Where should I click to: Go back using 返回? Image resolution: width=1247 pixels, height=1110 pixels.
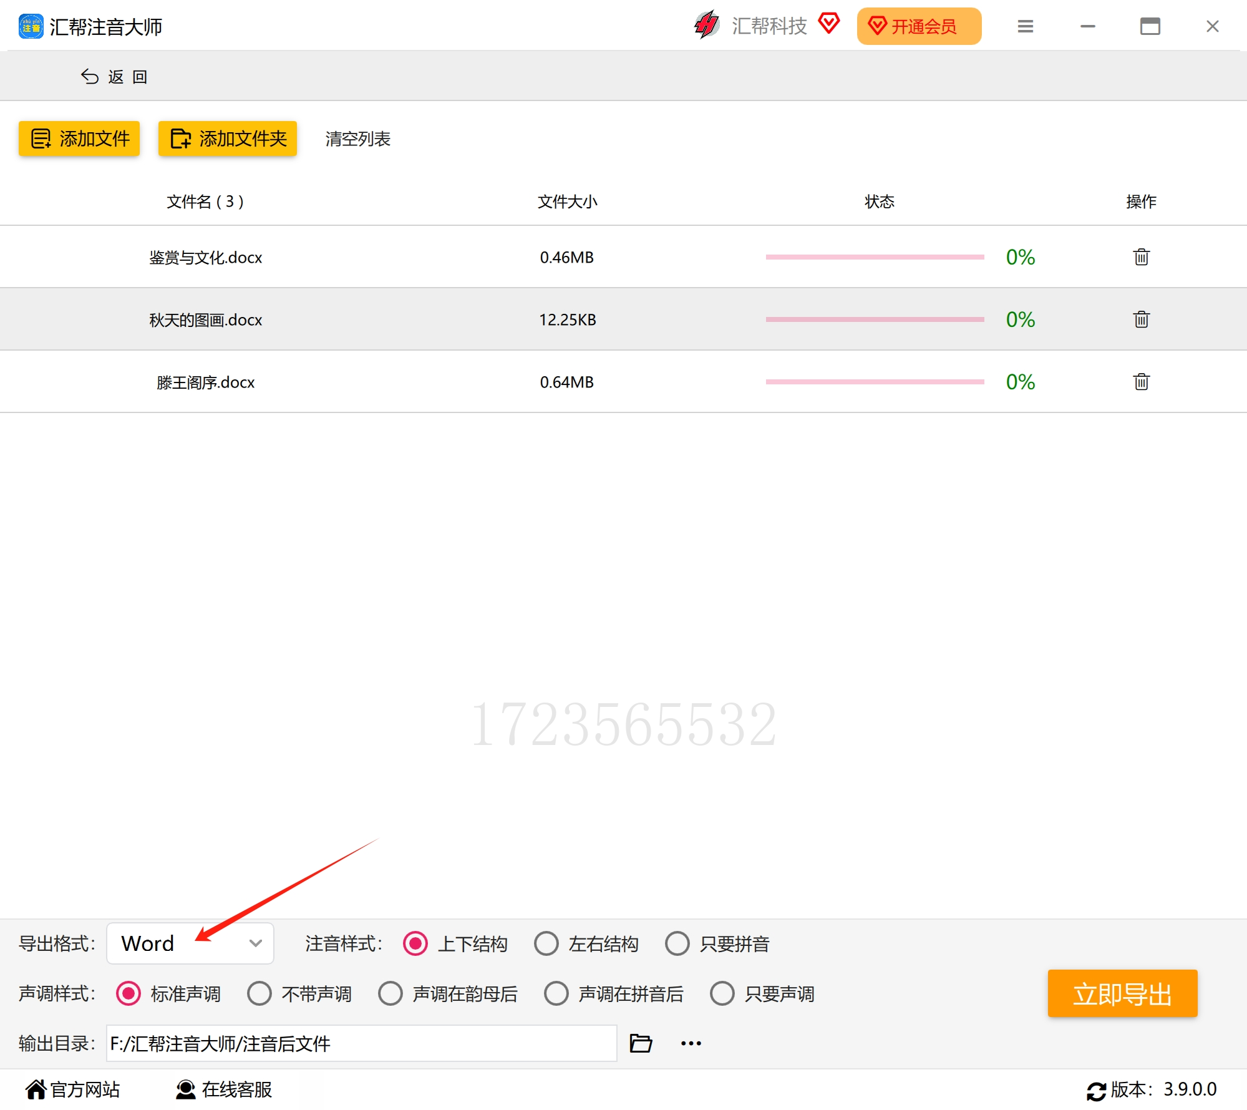[x=114, y=76]
